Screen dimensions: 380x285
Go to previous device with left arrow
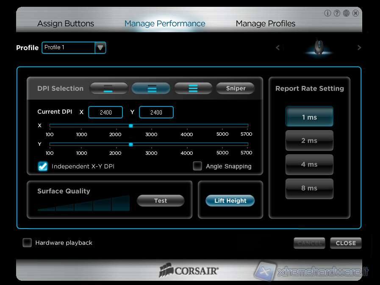(278, 47)
